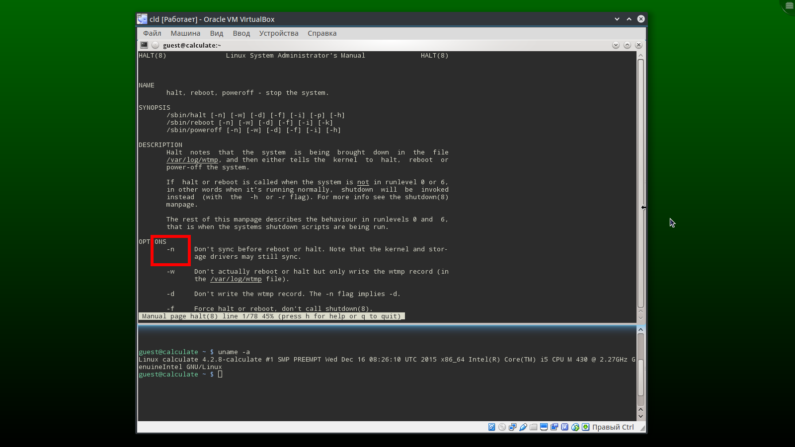This screenshot has height=447, width=795.
Task: Open the Вид menu
Action: click(x=217, y=33)
